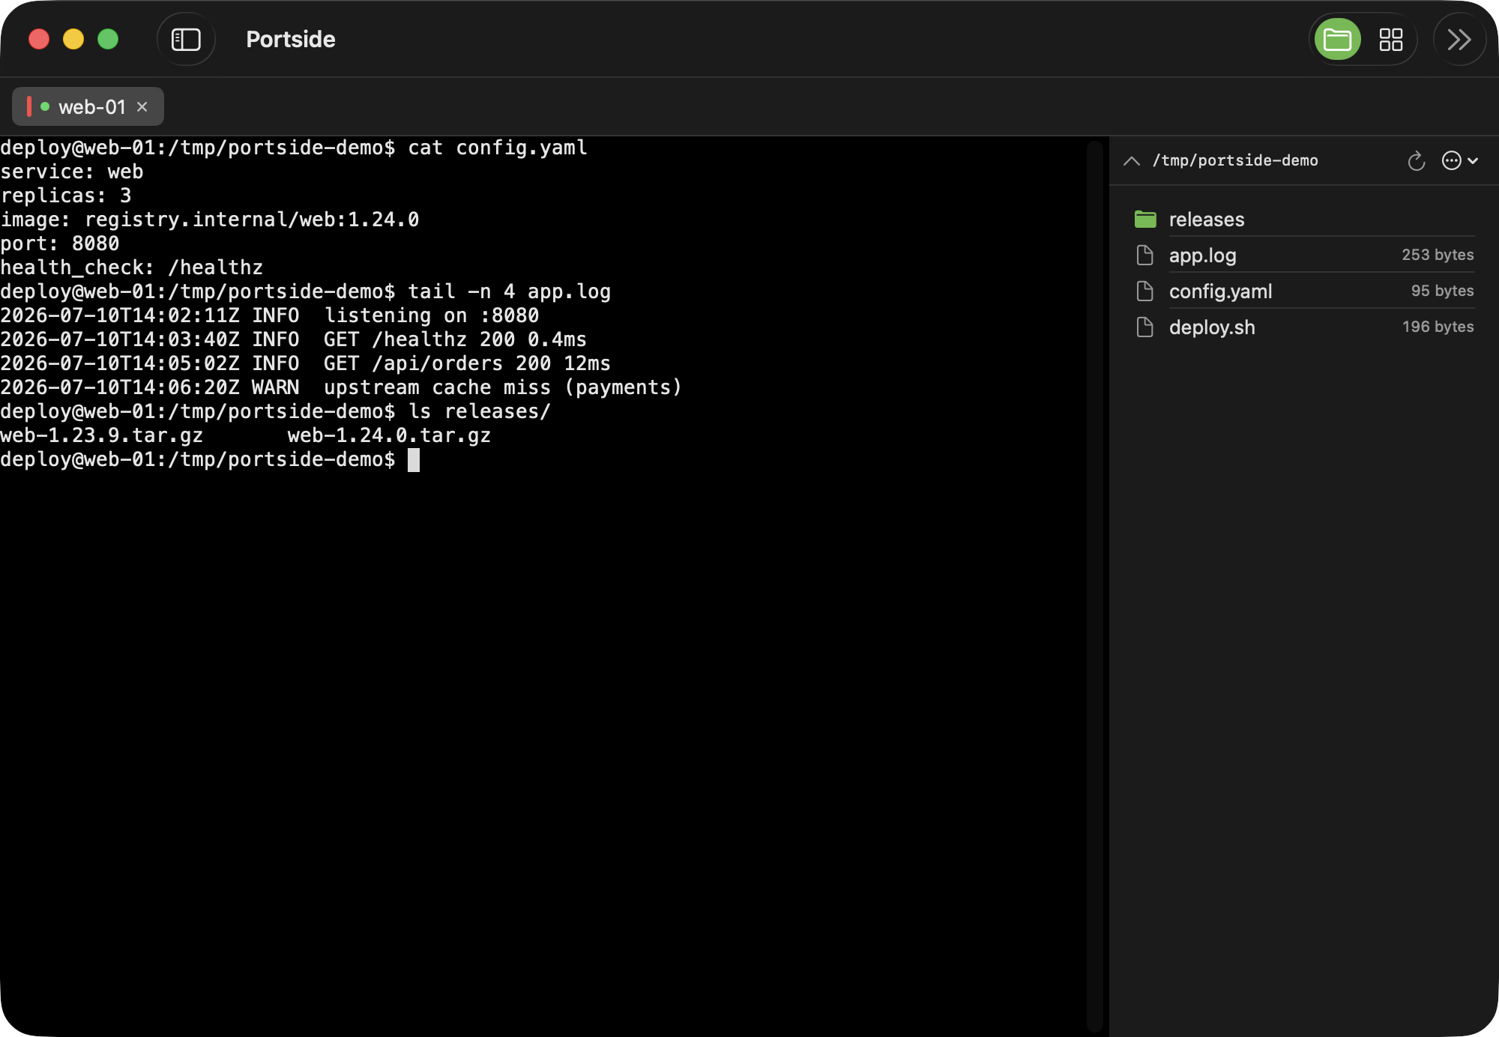Click the '253 bytes' size label
1499x1037 pixels.
[1438, 255]
